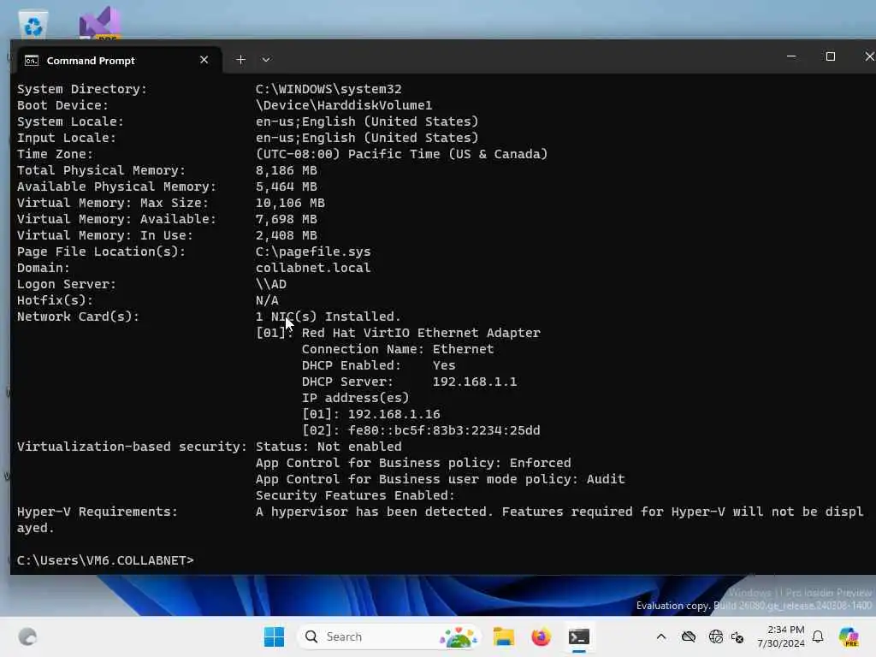The width and height of the screenshot is (876, 657).
Task: Expand the new tab profile dropdown
Action: click(266, 60)
